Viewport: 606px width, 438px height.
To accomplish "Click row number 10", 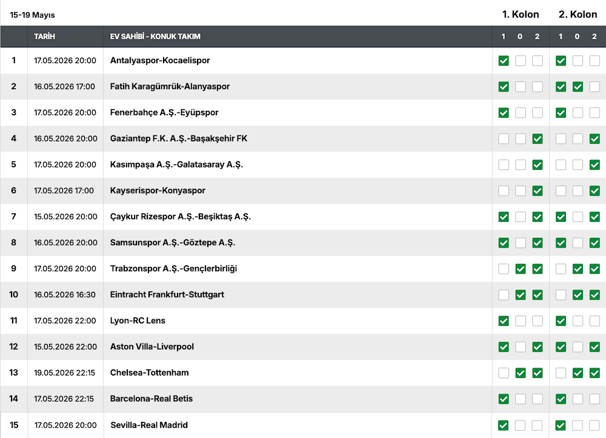I will point(13,294).
